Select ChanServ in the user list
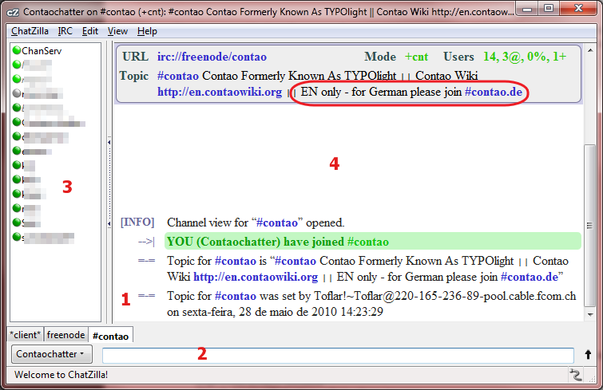 [42, 50]
